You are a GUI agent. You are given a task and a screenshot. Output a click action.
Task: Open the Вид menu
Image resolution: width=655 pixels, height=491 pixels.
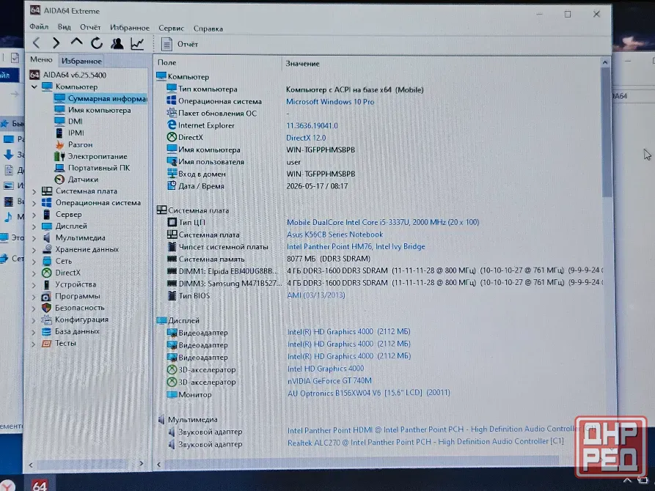pos(64,27)
